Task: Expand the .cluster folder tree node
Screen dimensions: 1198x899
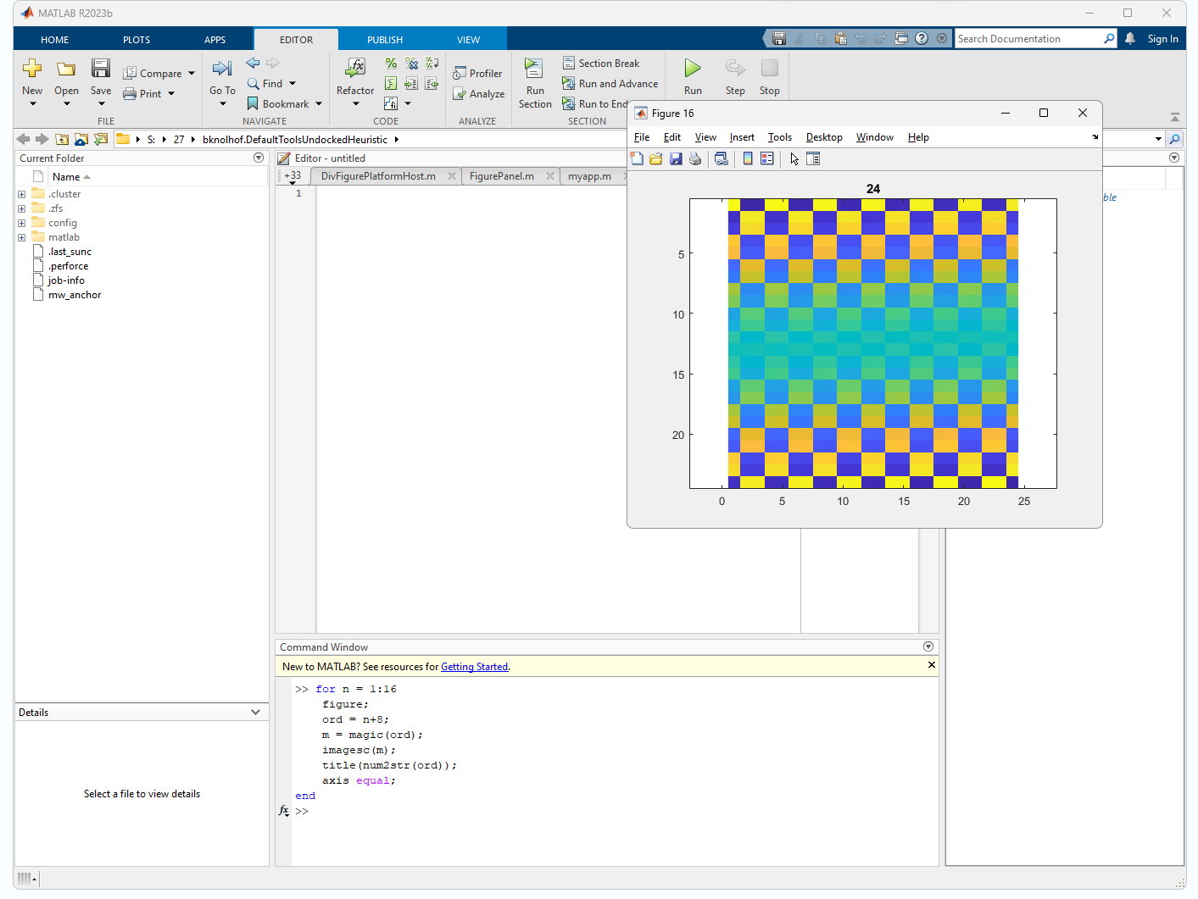Action: (22, 194)
